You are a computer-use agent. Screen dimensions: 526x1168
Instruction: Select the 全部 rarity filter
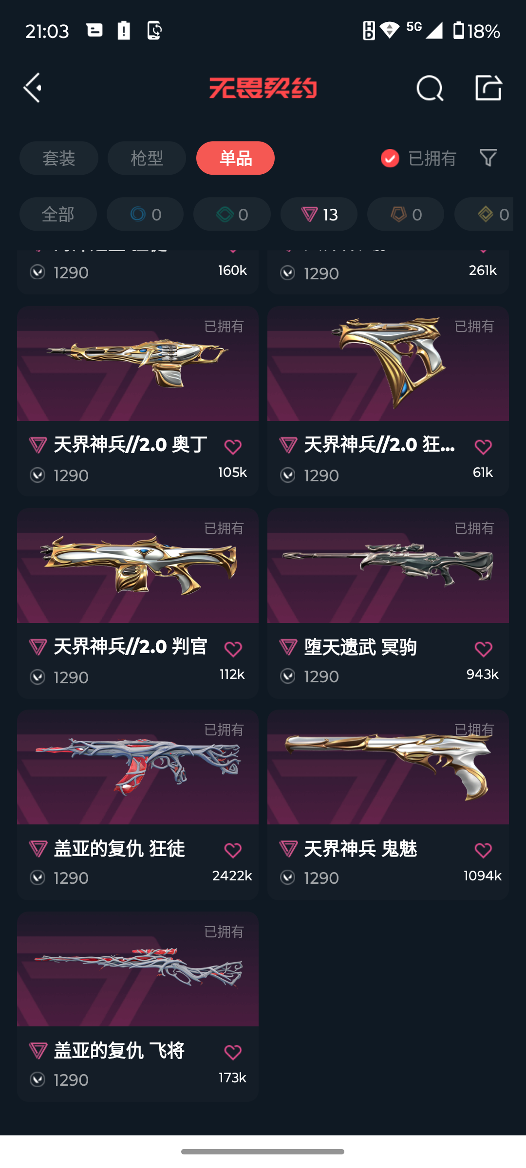click(58, 214)
